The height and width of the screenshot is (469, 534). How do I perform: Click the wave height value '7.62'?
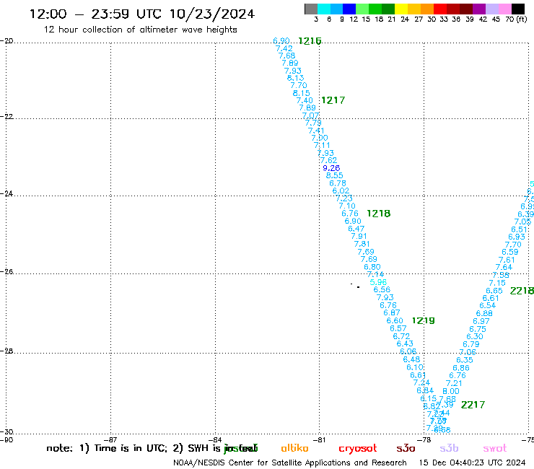coord(328,160)
